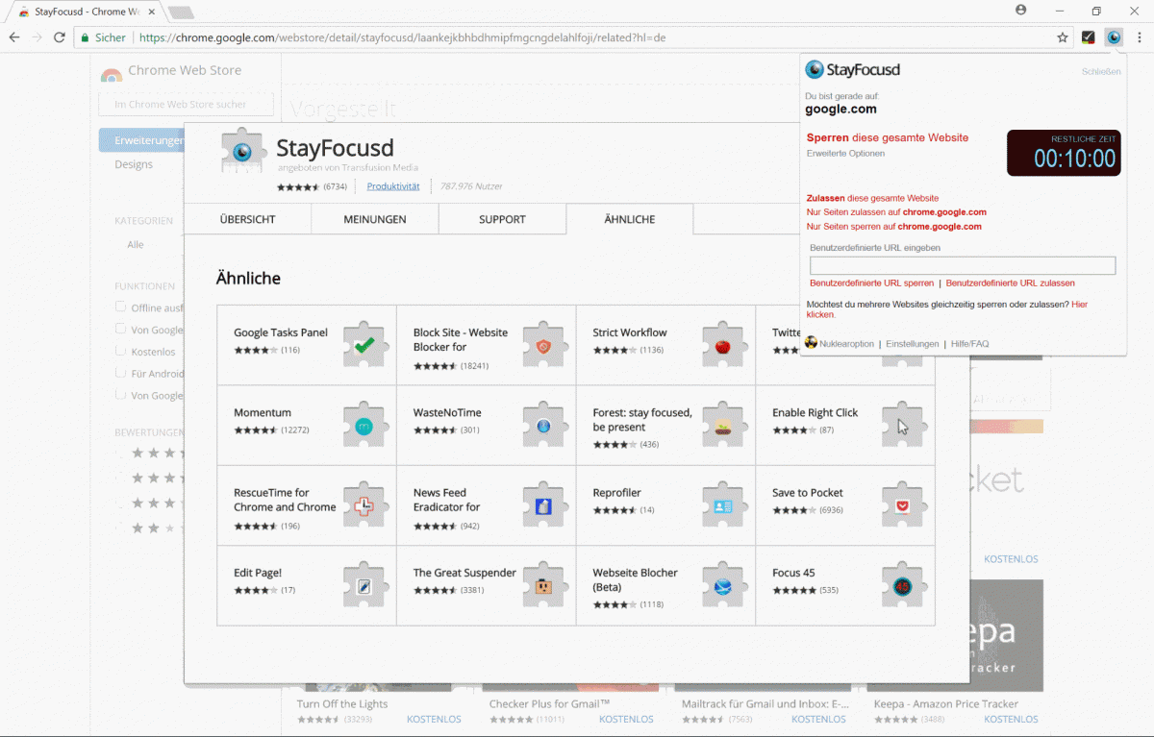Open the Google Tasks Panel extension icon
Image resolution: width=1154 pixels, height=737 pixels.
pyautogui.click(x=364, y=343)
